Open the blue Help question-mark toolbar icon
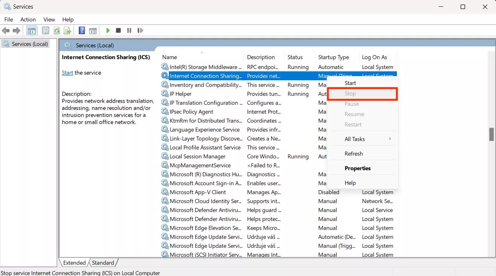The height and width of the screenshot is (276, 496). [82, 30]
